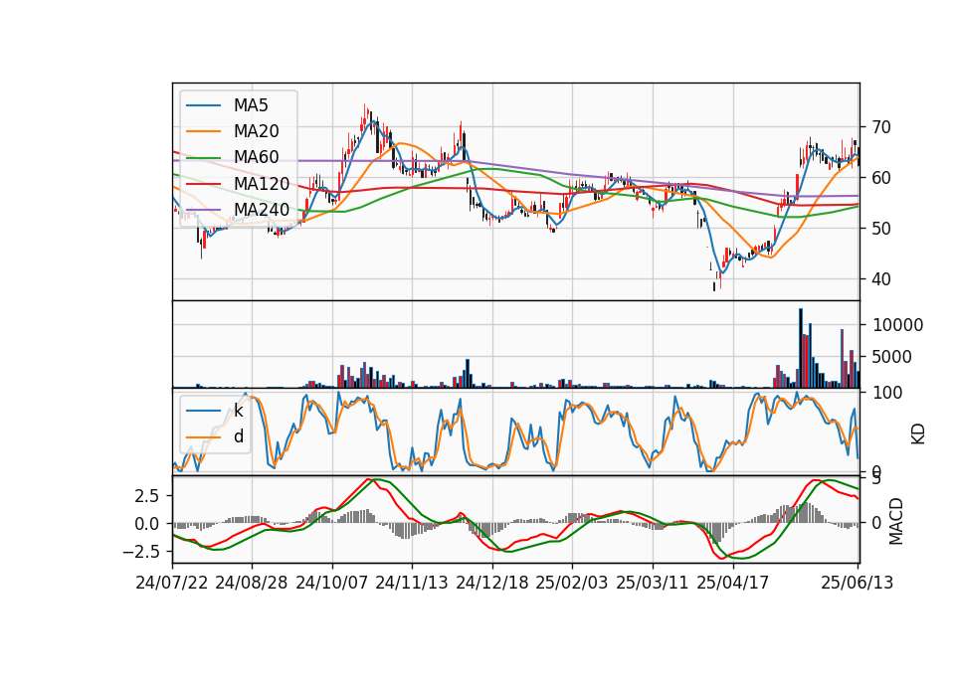Viewport: 955px width, 686px height.
Task: Click the MA60 legend label
Action: point(257,157)
